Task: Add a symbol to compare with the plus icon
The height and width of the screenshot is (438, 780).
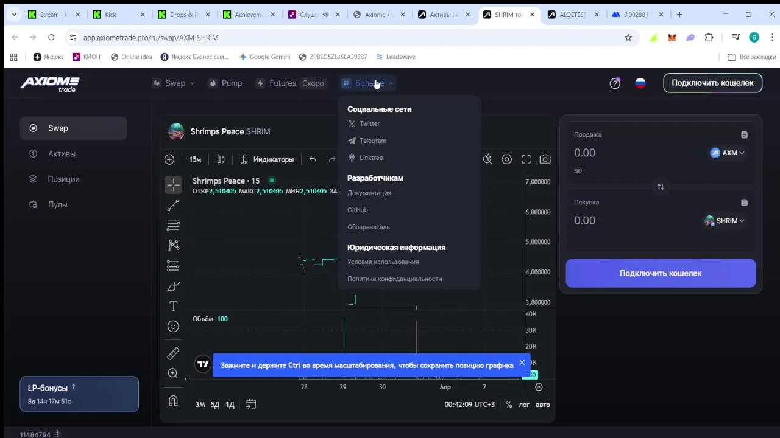Action: [169, 159]
